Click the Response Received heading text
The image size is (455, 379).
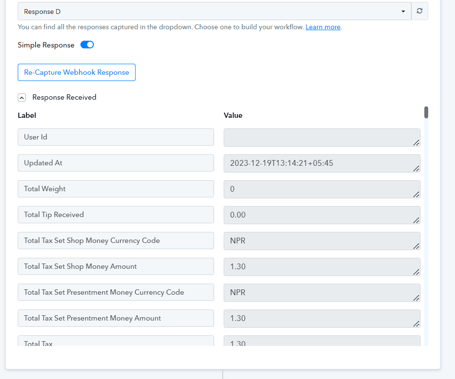(x=64, y=97)
